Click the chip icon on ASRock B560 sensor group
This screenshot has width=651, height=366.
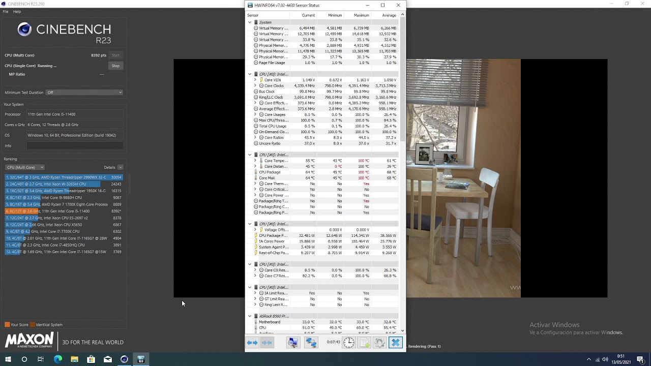pos(256,316)
